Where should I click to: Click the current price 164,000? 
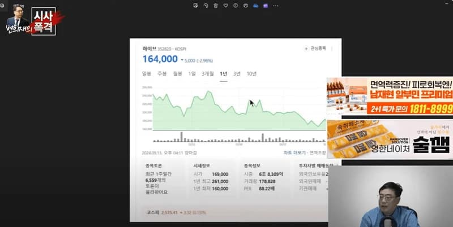[160, 59]
